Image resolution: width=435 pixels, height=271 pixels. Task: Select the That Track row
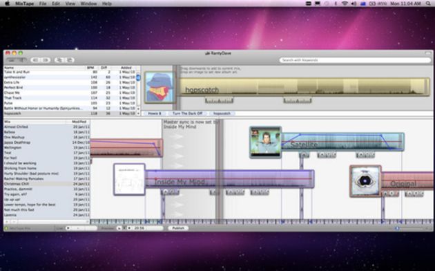70,97
